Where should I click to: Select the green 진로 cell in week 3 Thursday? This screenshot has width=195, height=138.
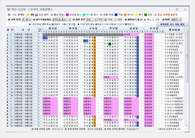[x=110, y=44]
